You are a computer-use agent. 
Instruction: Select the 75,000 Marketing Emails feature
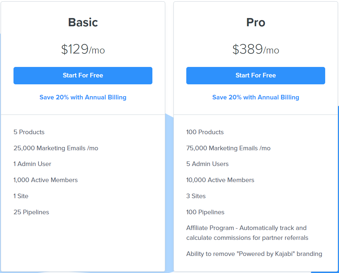[x=228, y=148]
